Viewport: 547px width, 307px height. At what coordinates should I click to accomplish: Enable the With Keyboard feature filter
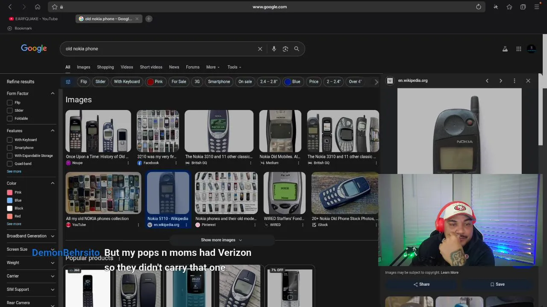pos(10,140)
